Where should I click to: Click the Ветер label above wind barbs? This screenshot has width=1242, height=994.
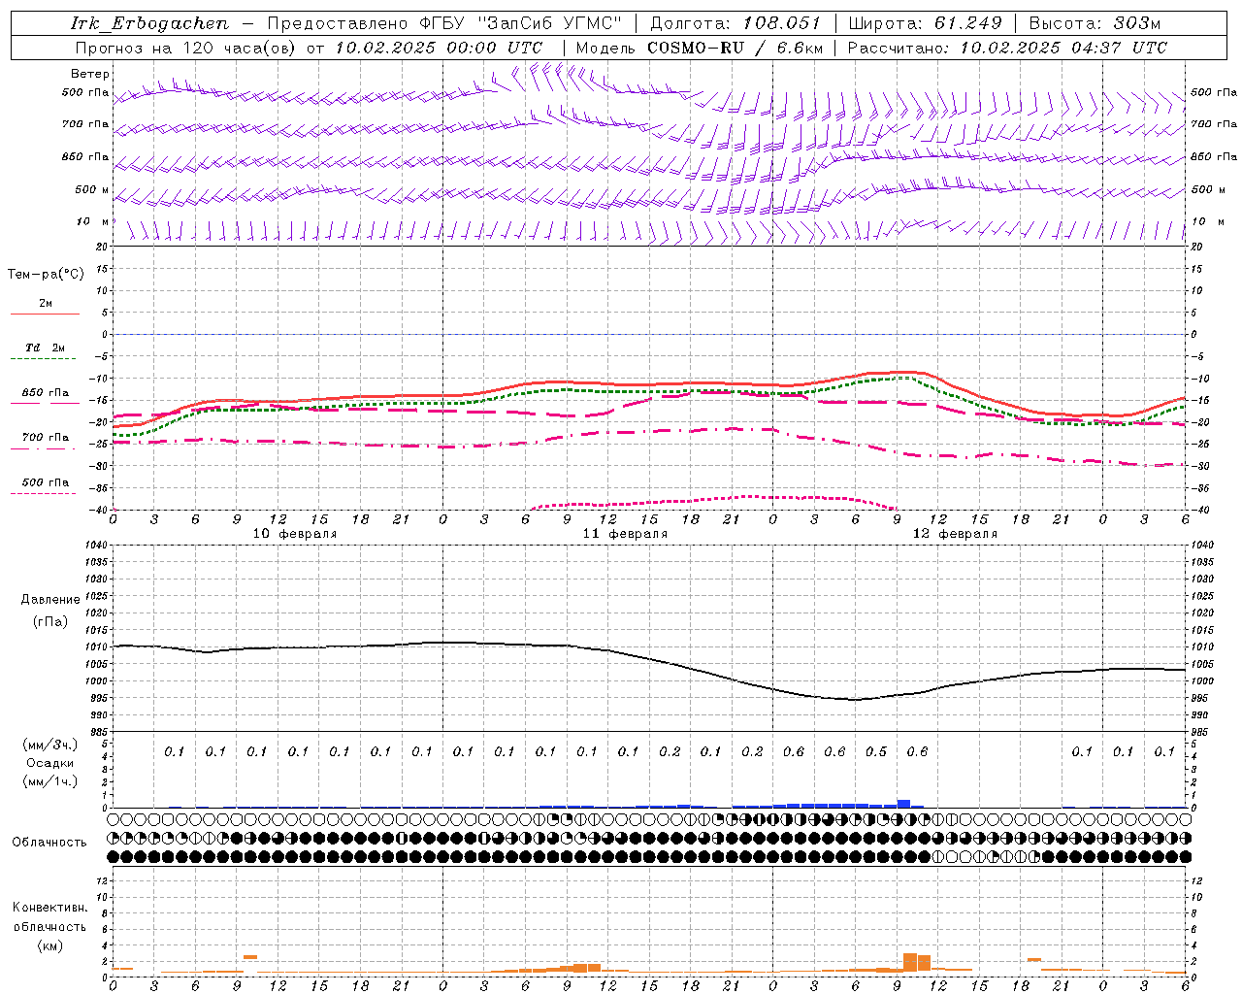[89, 74]
